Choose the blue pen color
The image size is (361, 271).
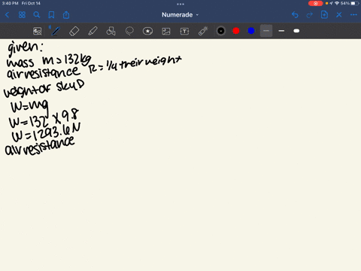point(251,31)
